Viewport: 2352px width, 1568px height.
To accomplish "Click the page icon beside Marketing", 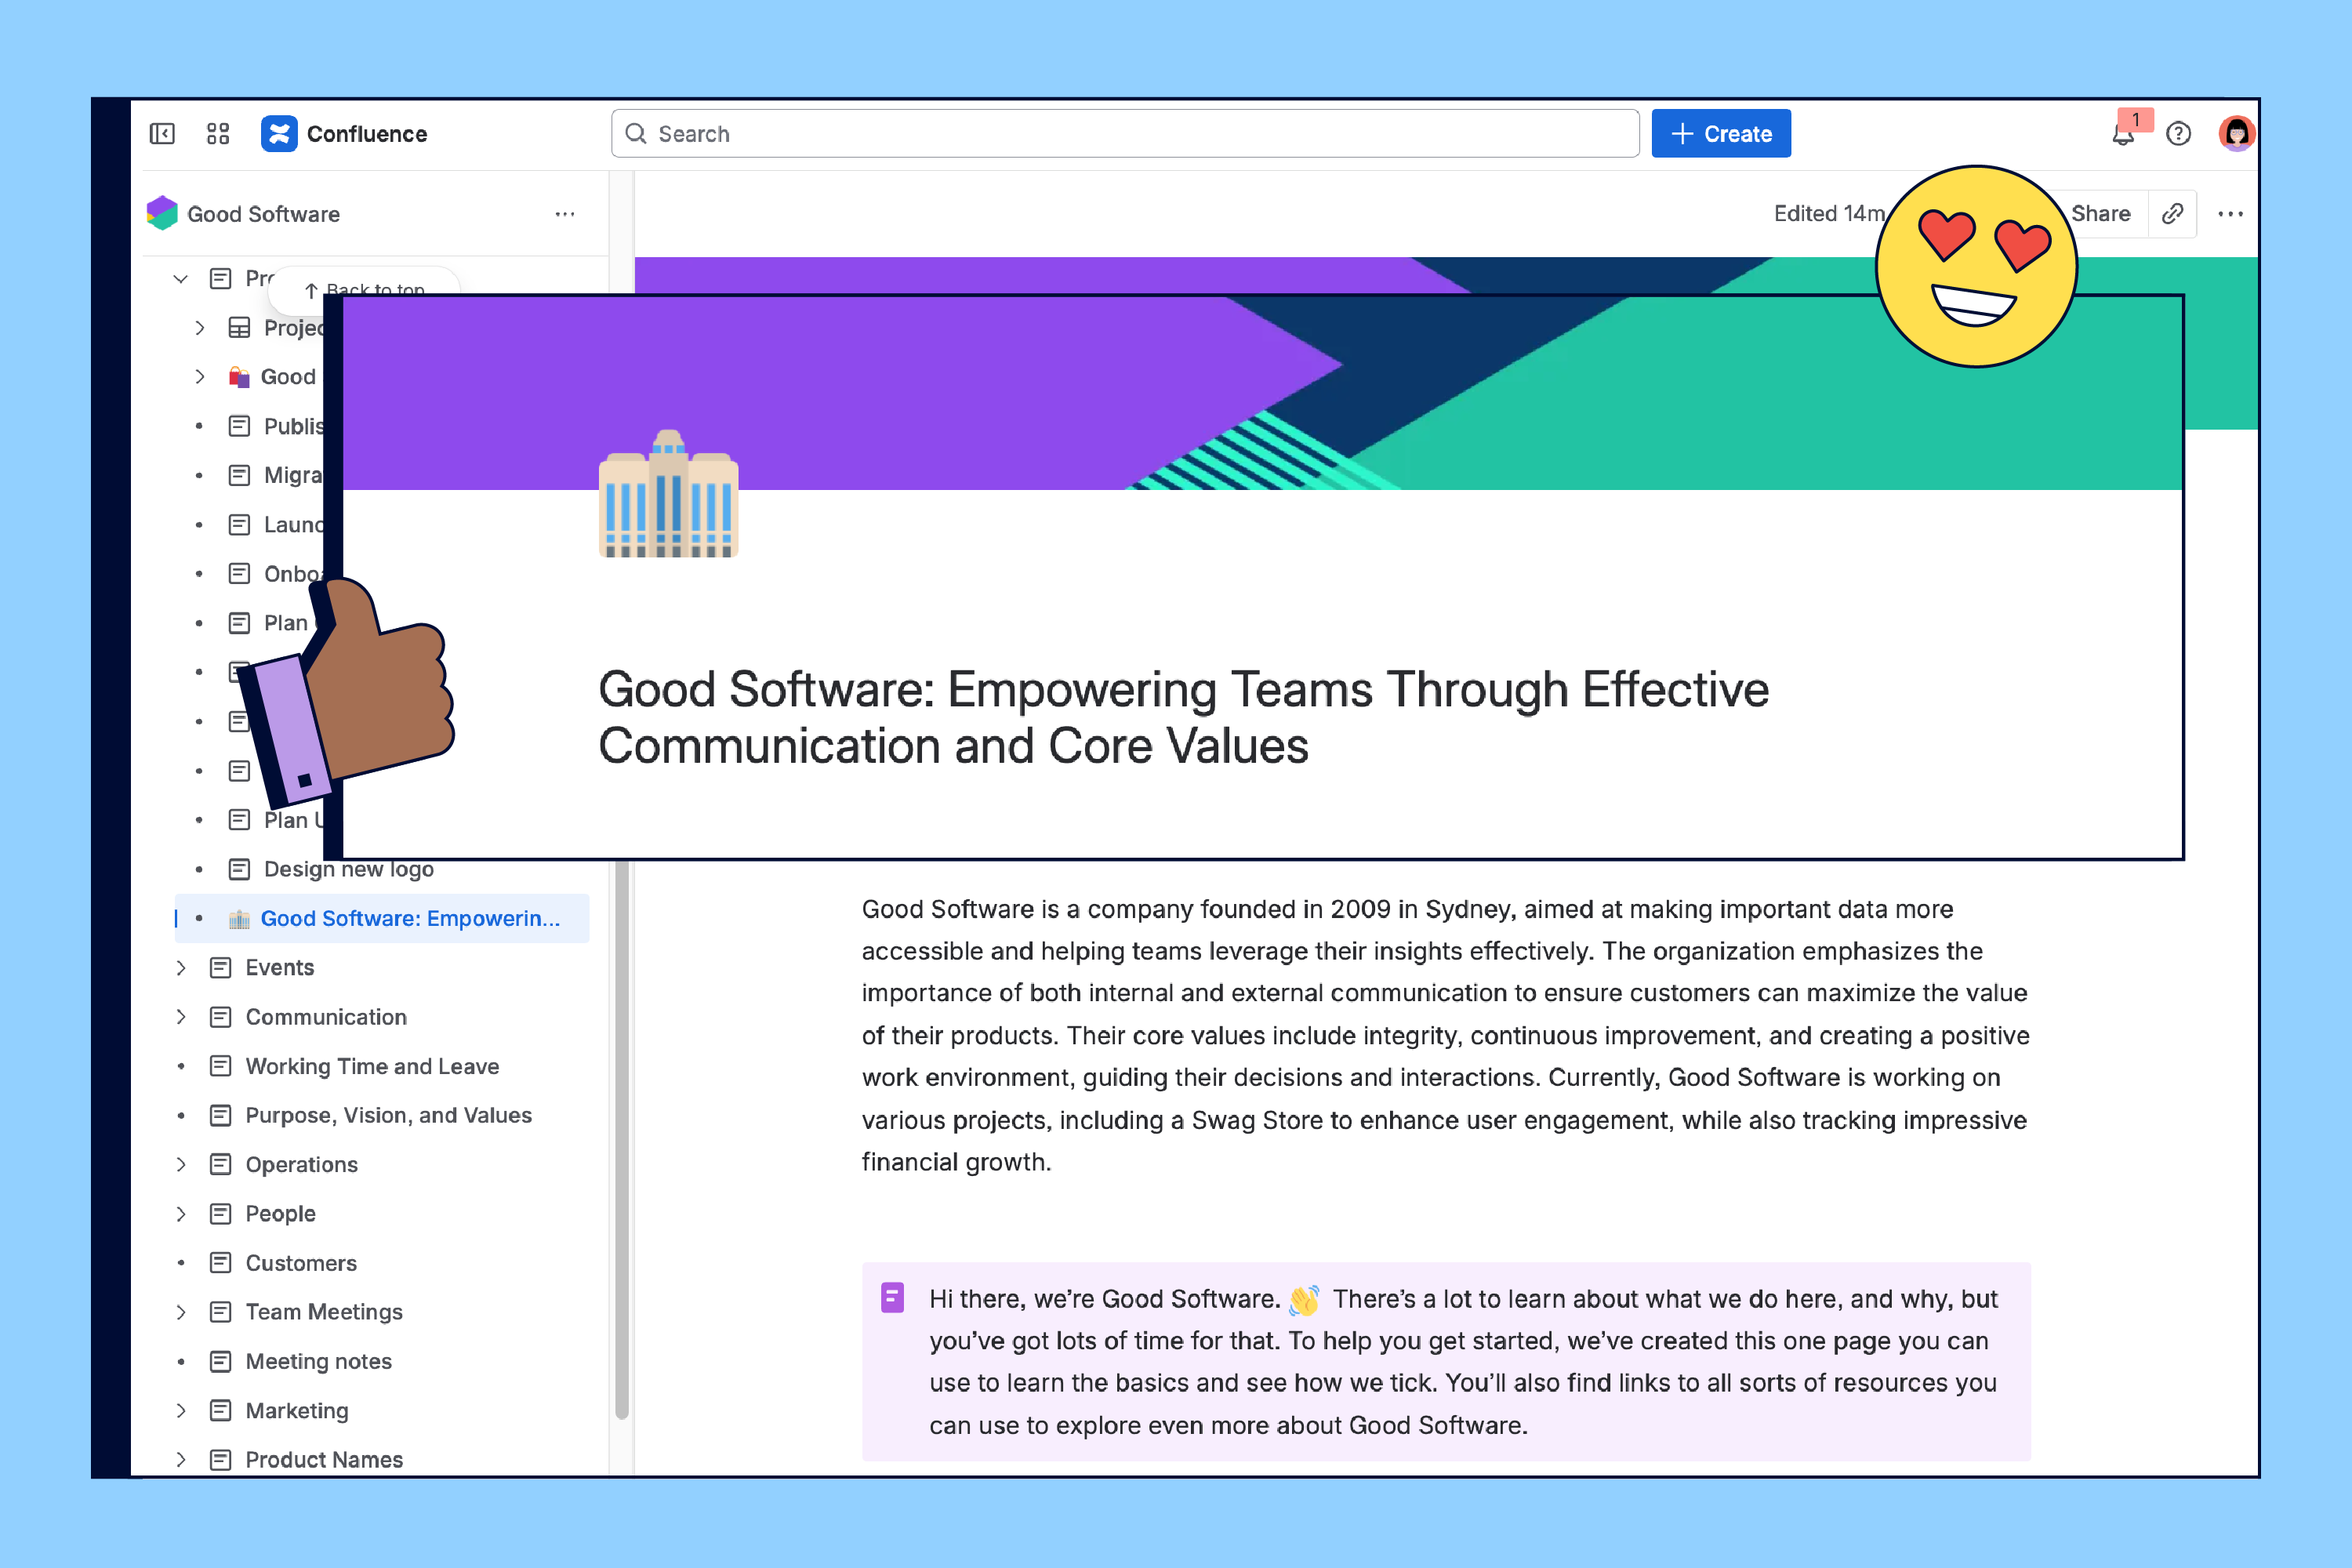I will tap(221, 1411).
